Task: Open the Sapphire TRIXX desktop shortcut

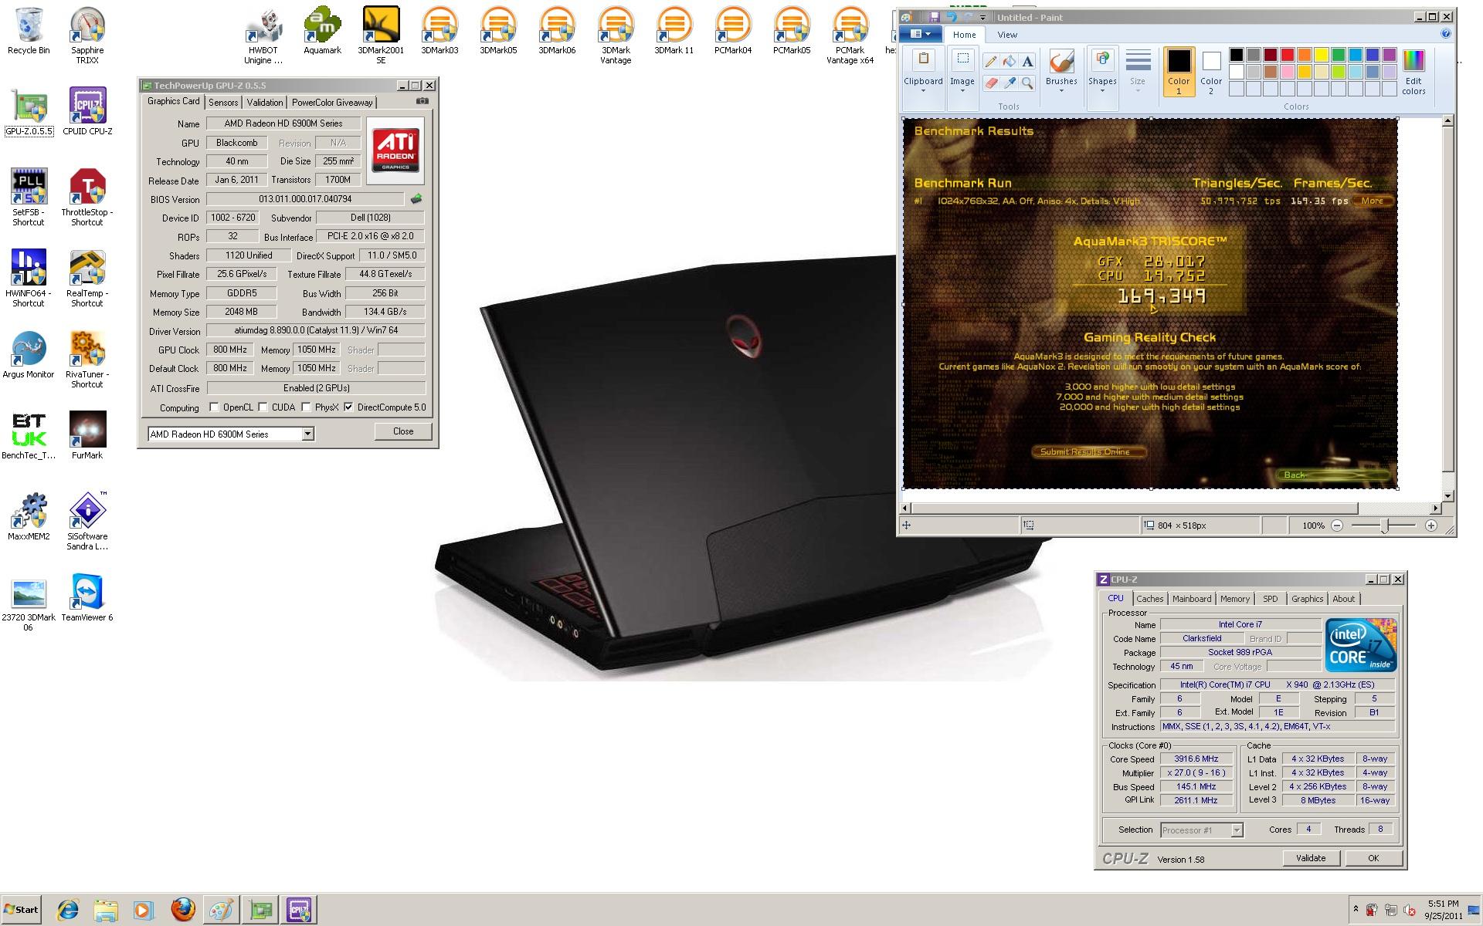Action: click(x=87, y=35)
